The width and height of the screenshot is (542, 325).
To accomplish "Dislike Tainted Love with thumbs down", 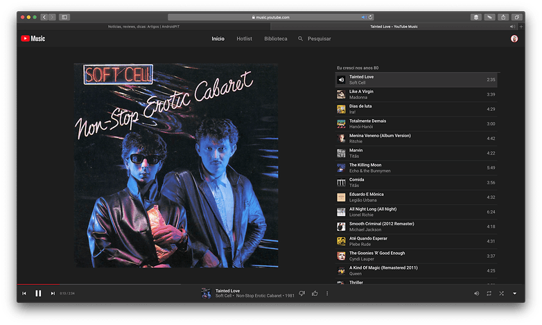I will point(301,293).
